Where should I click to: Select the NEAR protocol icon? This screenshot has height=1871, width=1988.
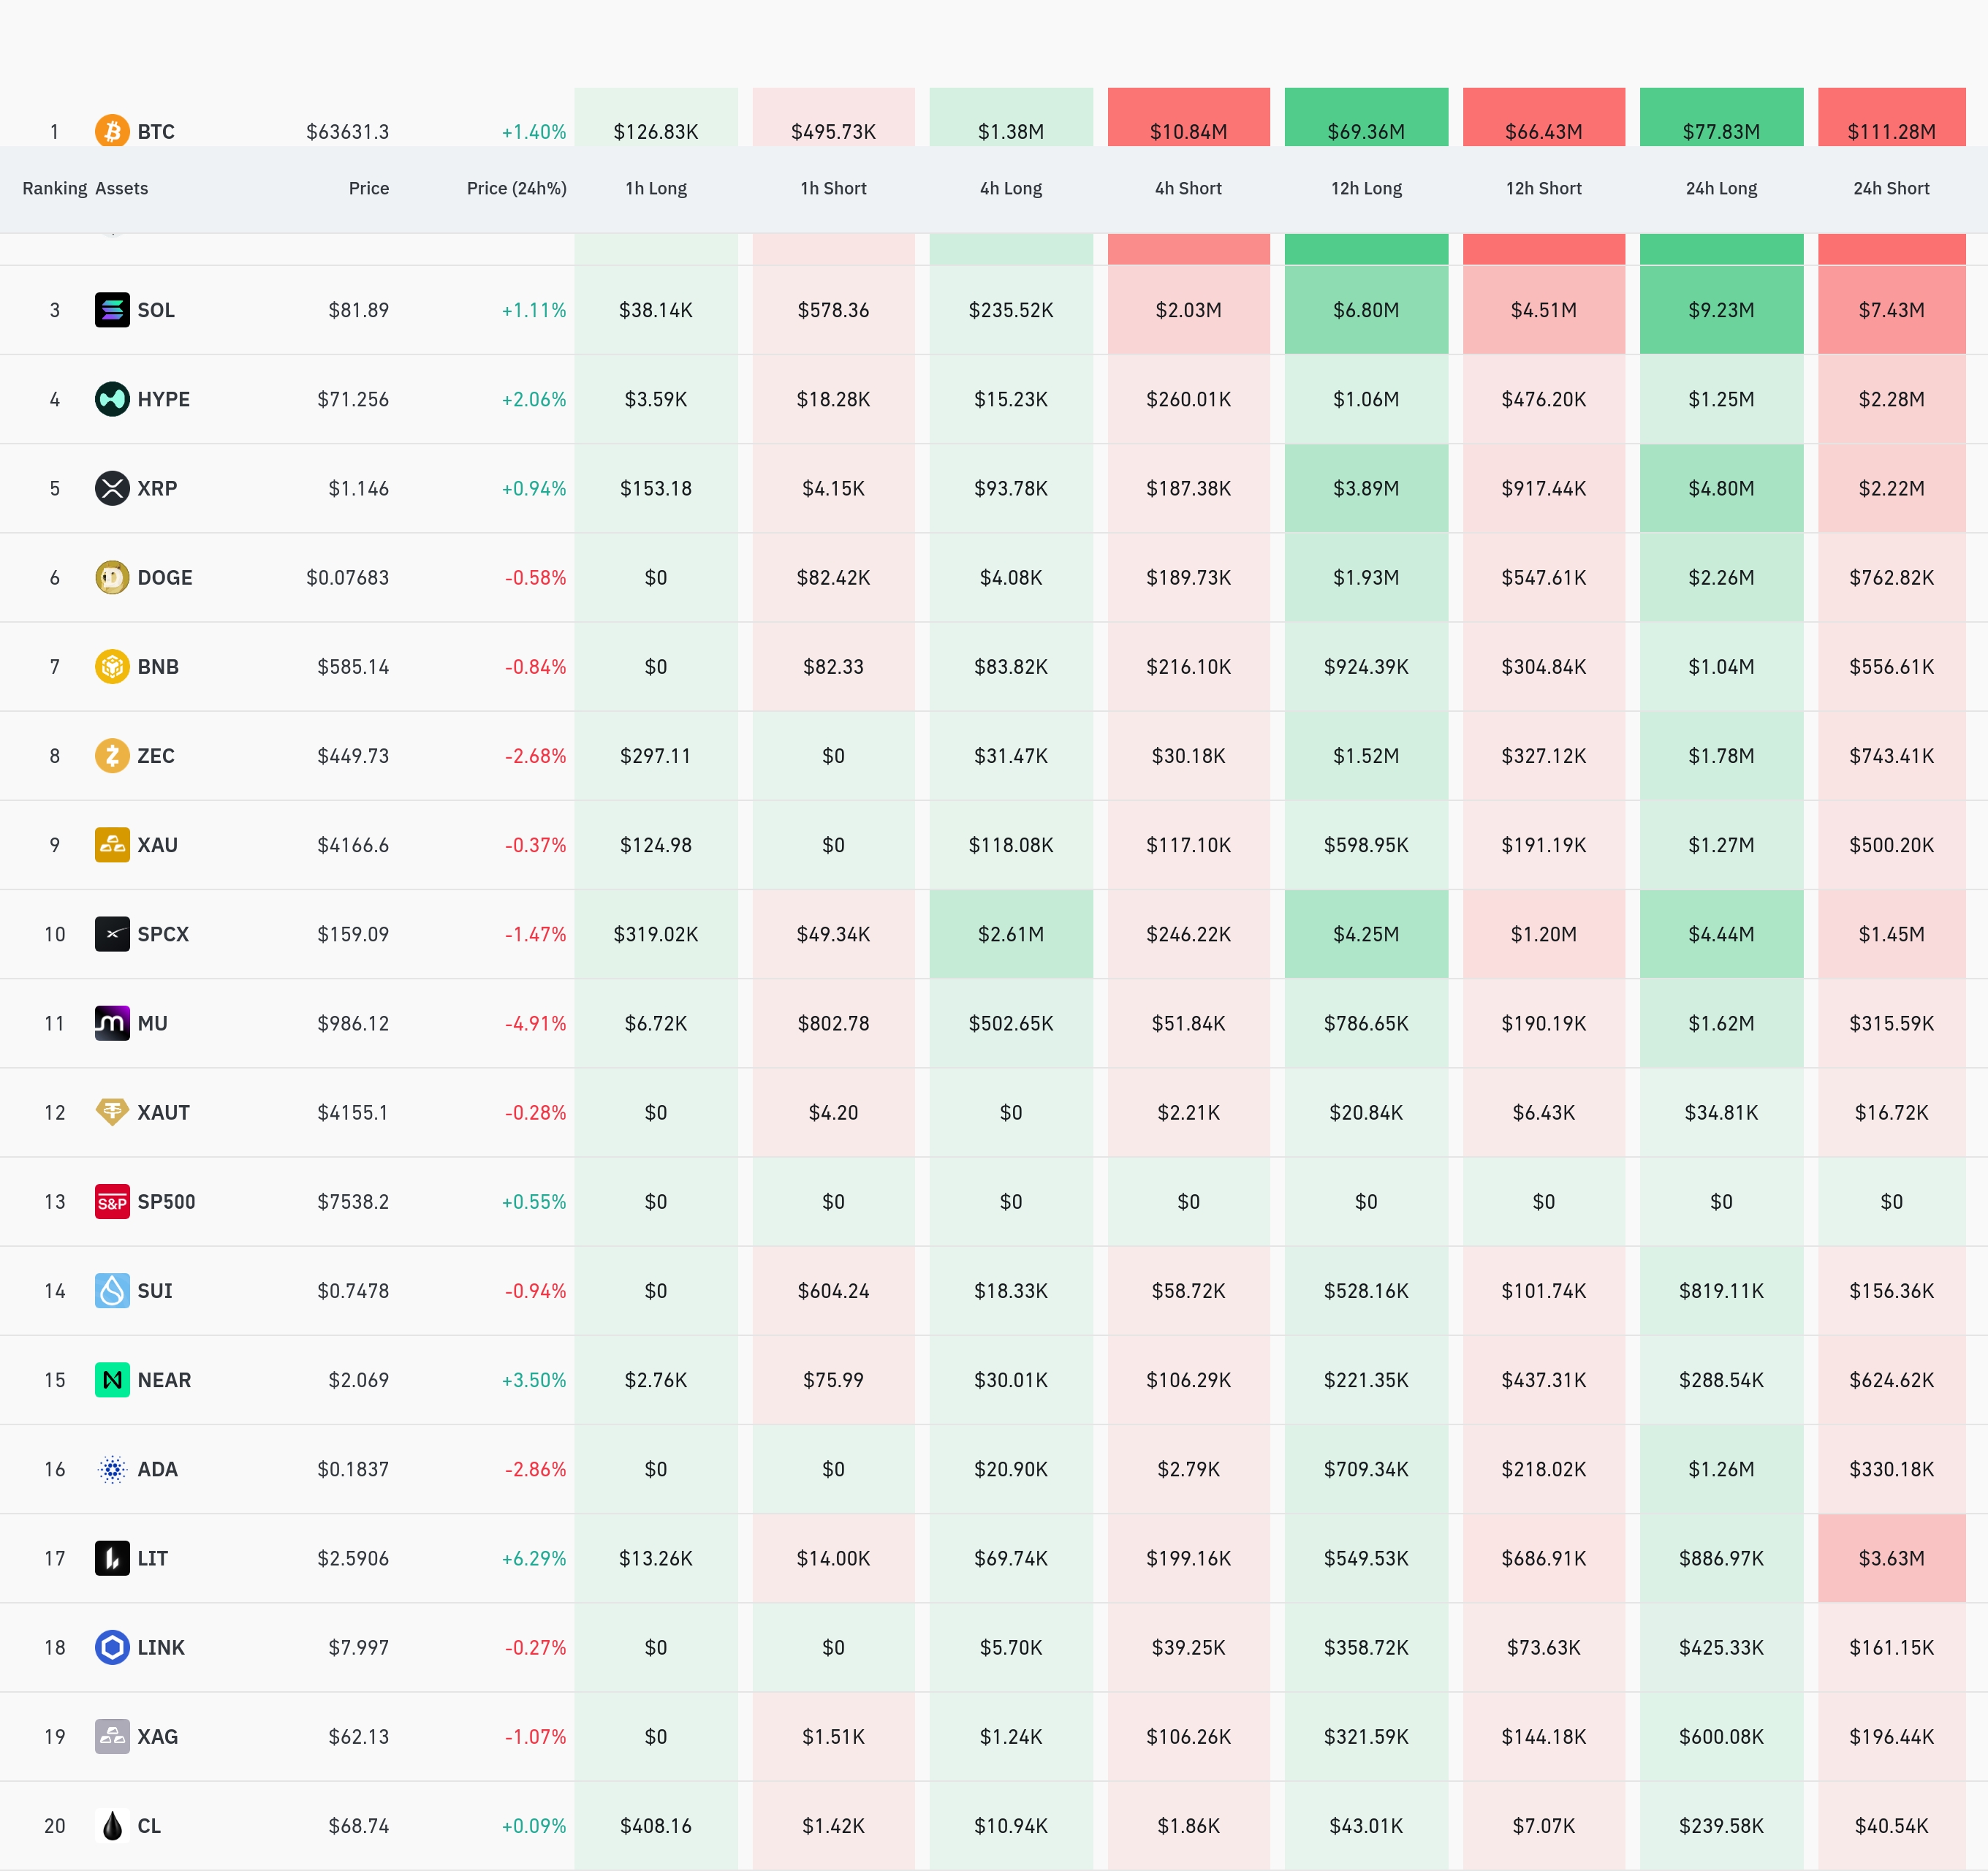pos(112,1380)
